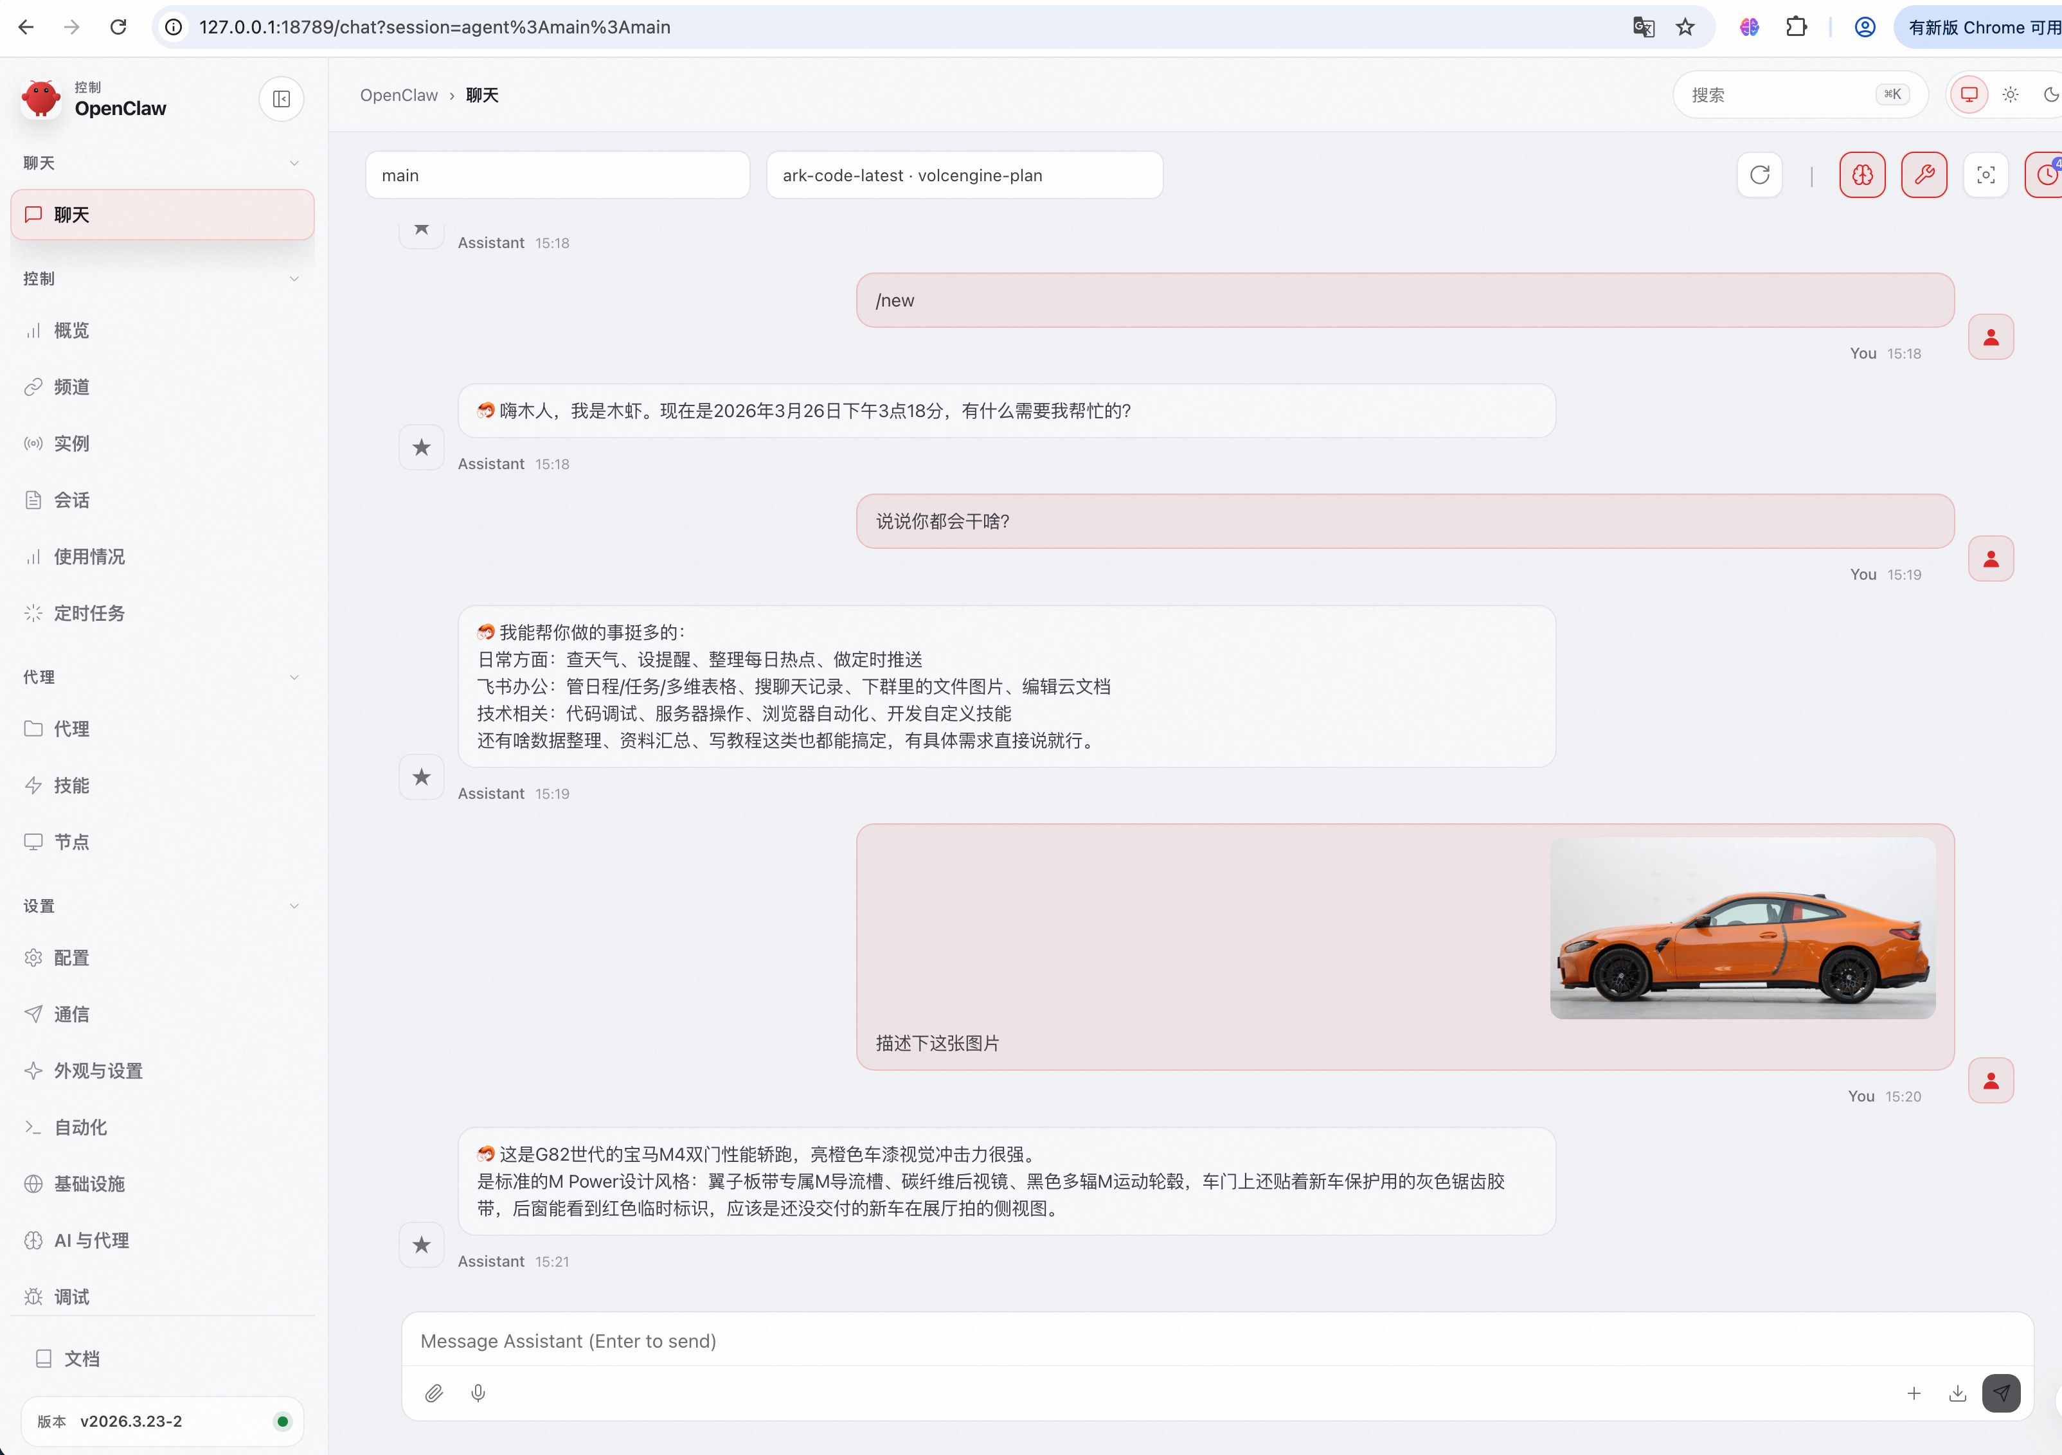Click the OpenClaw red mascot logo
The height and width of the screenshot is (1455, 2062).
point(41,99)
